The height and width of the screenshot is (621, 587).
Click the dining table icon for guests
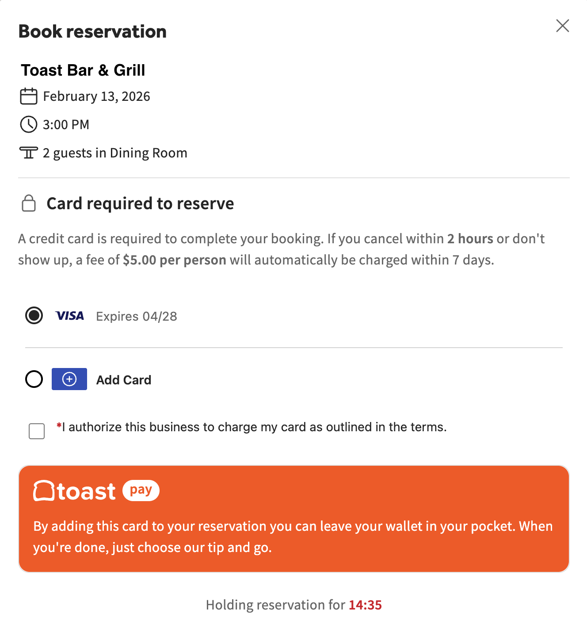29,153
